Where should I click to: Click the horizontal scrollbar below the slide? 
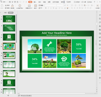[53, 93]
